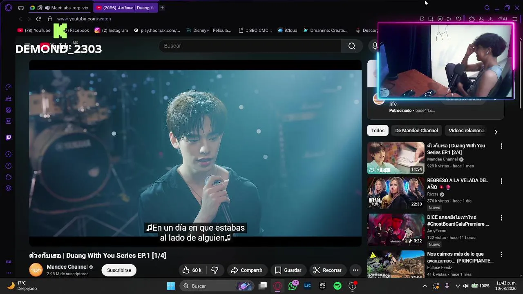Open more actions ellipsis under video

click(355, 270)
